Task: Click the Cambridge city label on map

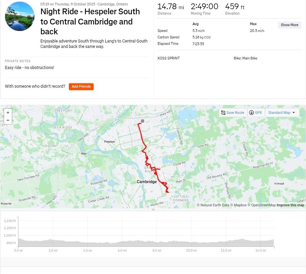Action: pyautogui.click(x=147, y=182)
